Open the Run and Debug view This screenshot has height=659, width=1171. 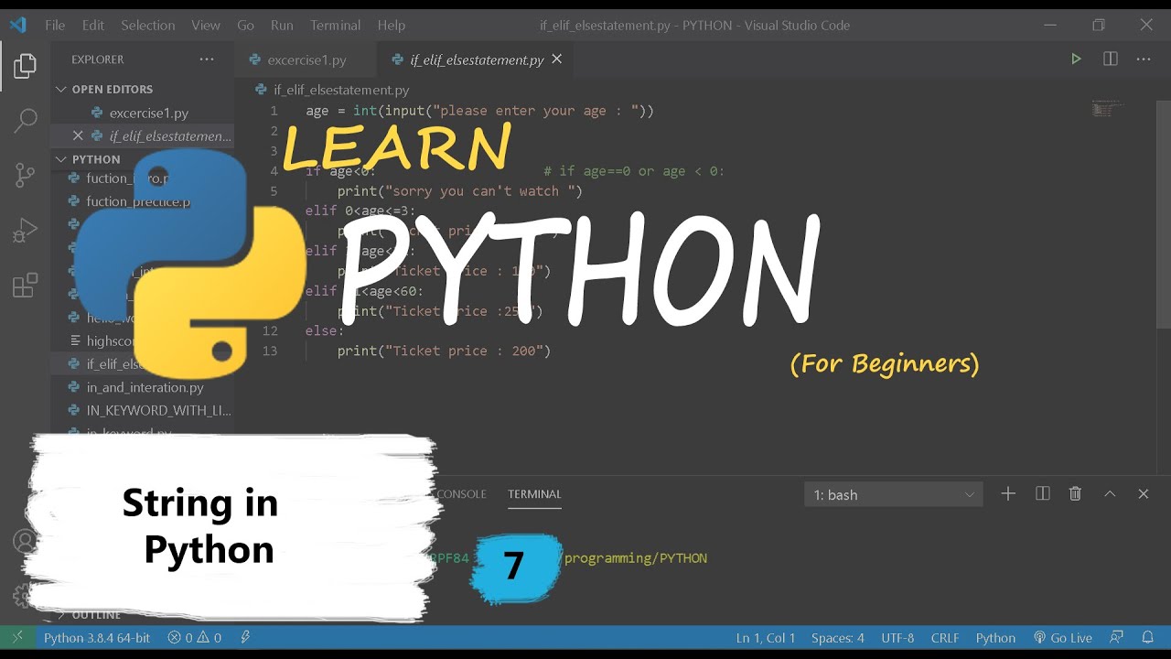[25, 230]
